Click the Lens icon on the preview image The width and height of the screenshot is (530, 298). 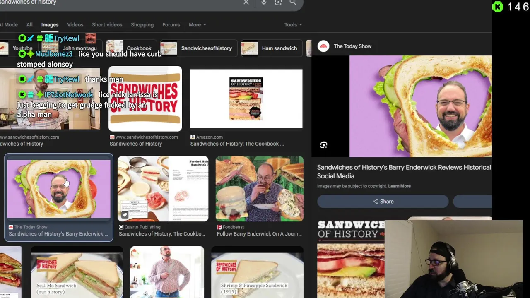[x=324, y=145]
